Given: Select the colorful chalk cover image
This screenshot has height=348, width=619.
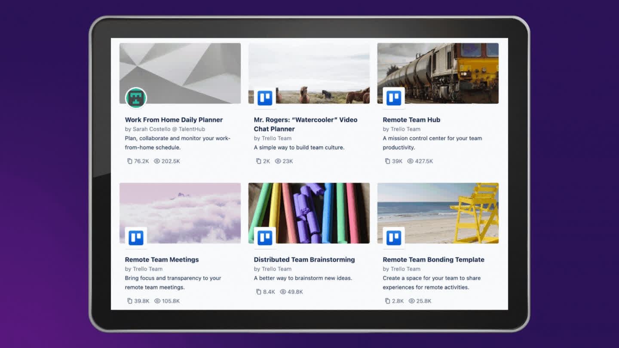Looking at the screenshot, I should click(309, 213).
